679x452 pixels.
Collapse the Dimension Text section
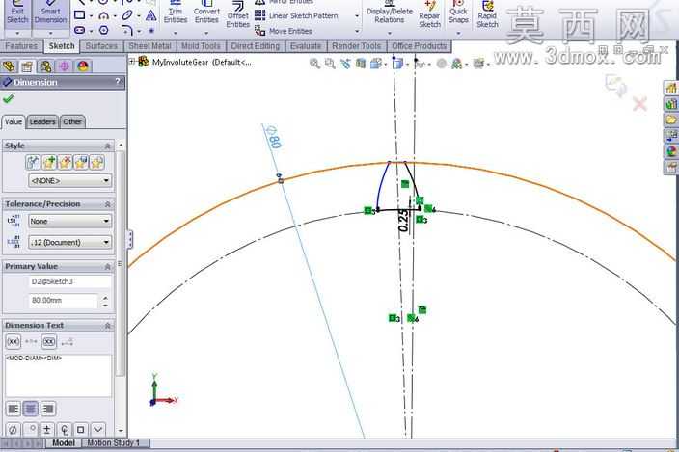[107, 326]
